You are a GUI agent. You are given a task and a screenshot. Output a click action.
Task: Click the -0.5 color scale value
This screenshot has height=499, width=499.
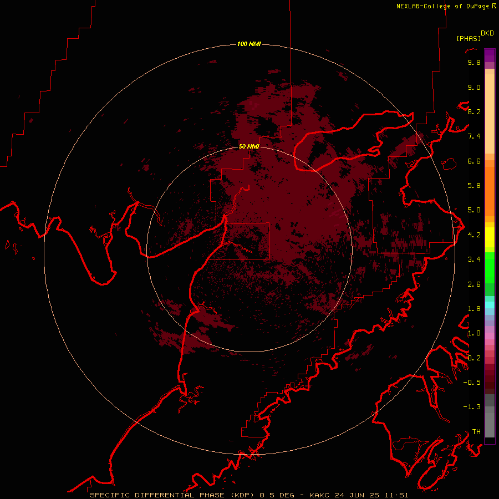coord(472,383)
